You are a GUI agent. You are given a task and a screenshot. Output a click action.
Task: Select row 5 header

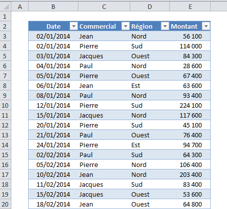pos(5,56)
